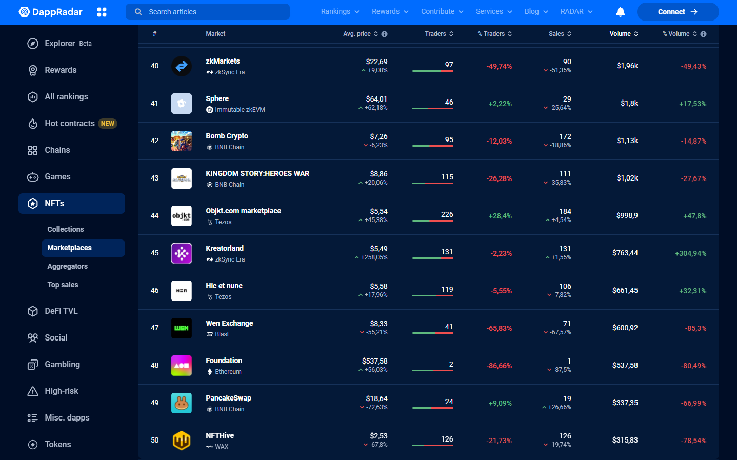
Task: Open the PancakeSwap marketplace link
Action: click(x=228, y=398)
